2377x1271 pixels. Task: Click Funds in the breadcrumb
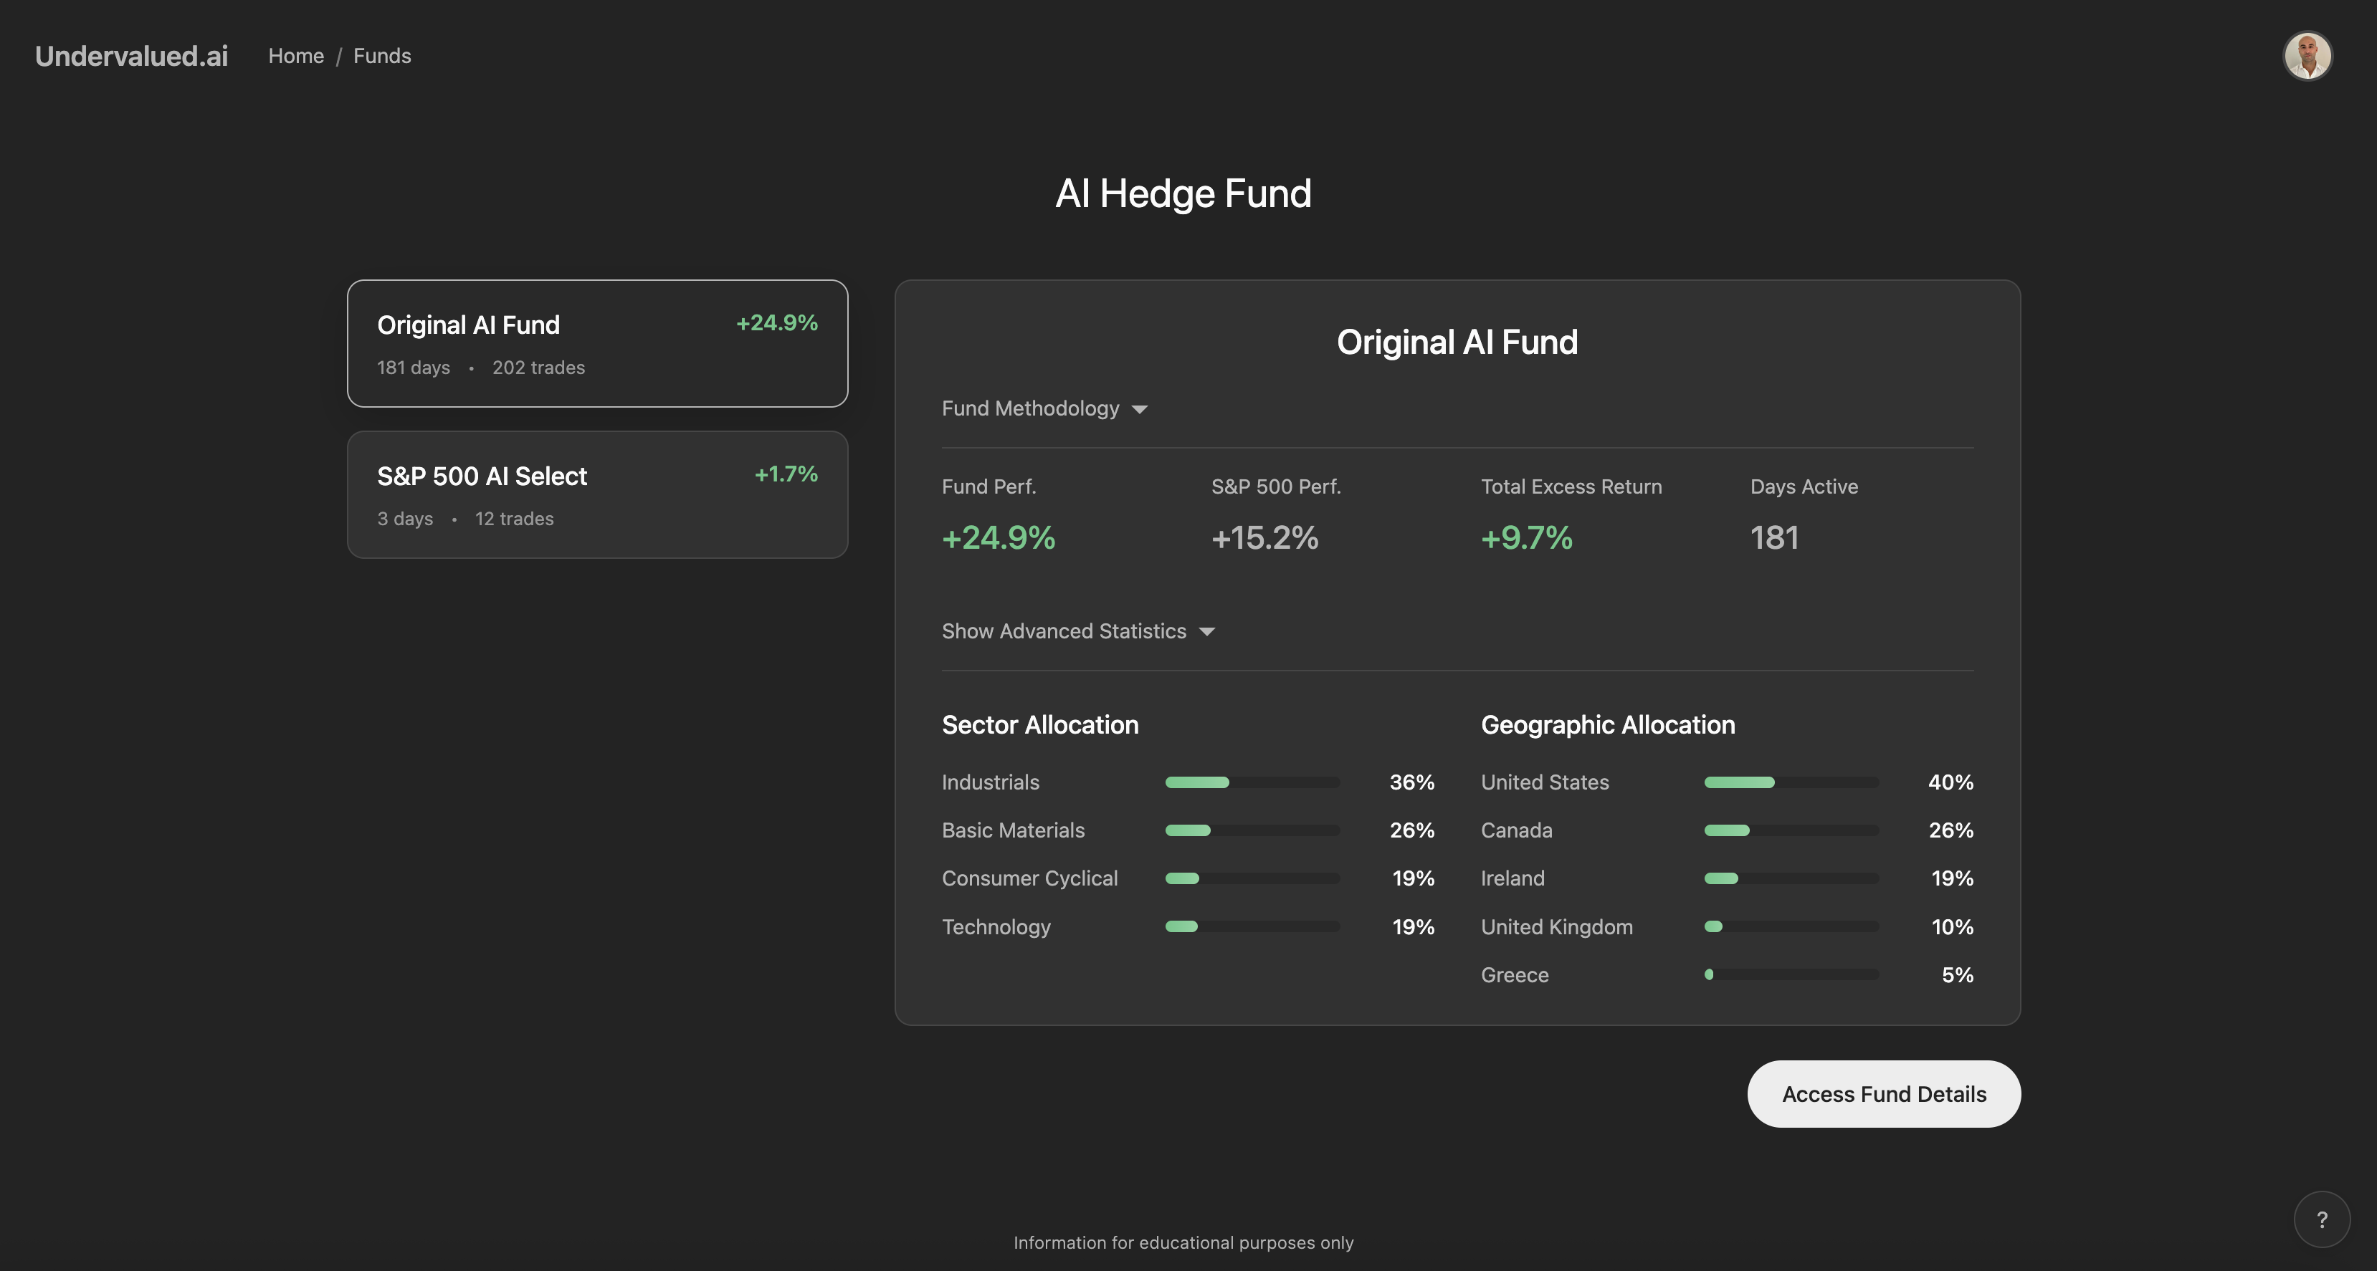[382, 55]
